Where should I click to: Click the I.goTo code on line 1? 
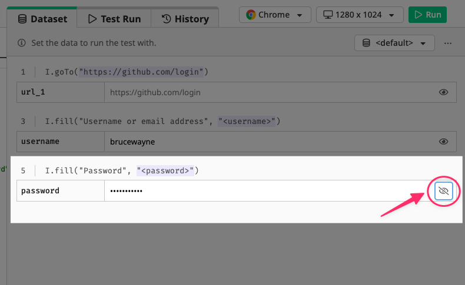pyautogui.click(x=127, y=72)
